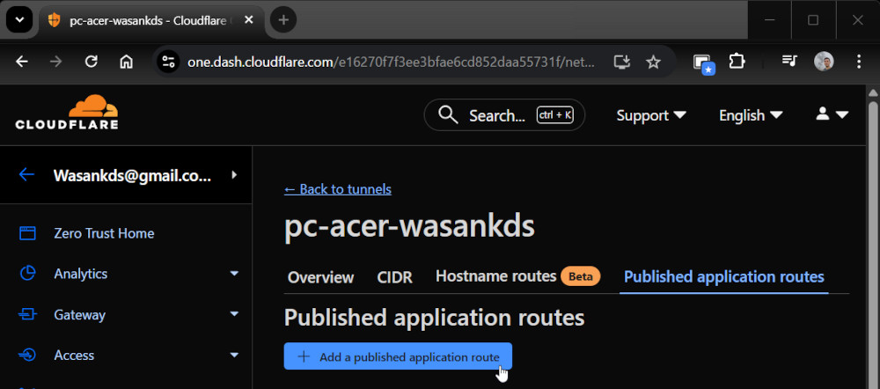Click the Cloudflare logo
The height and width of the screenshot is (389, 880).
pyautogui.click(x=67, y=113)
